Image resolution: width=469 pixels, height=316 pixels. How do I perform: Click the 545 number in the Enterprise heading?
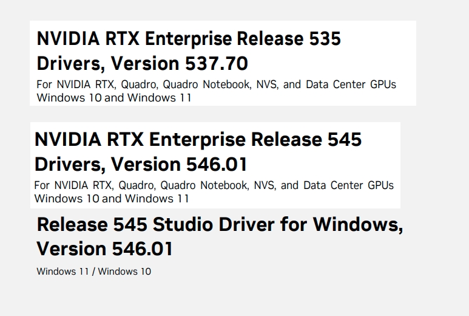pyautogui.click(x=345, y=140)
